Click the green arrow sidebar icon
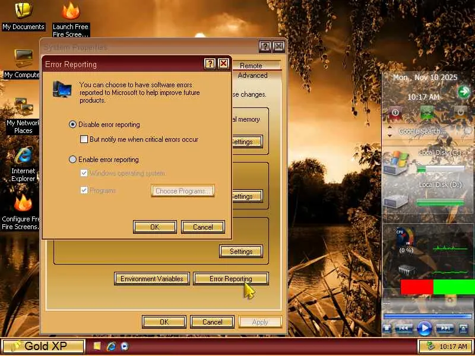 [464, 92]
